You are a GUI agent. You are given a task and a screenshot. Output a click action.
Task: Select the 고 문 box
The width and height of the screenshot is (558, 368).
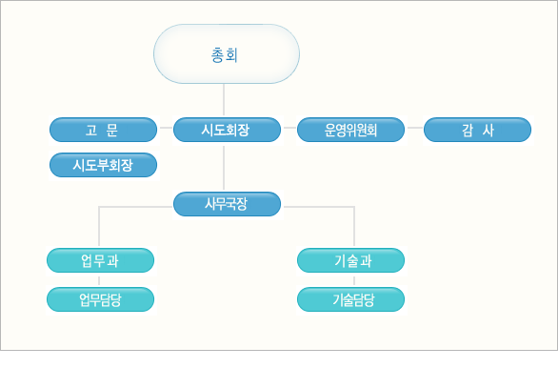103,130
